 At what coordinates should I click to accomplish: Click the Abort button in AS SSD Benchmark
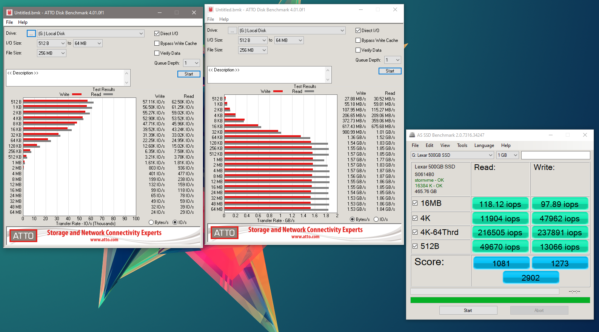(x=539, y=310)
